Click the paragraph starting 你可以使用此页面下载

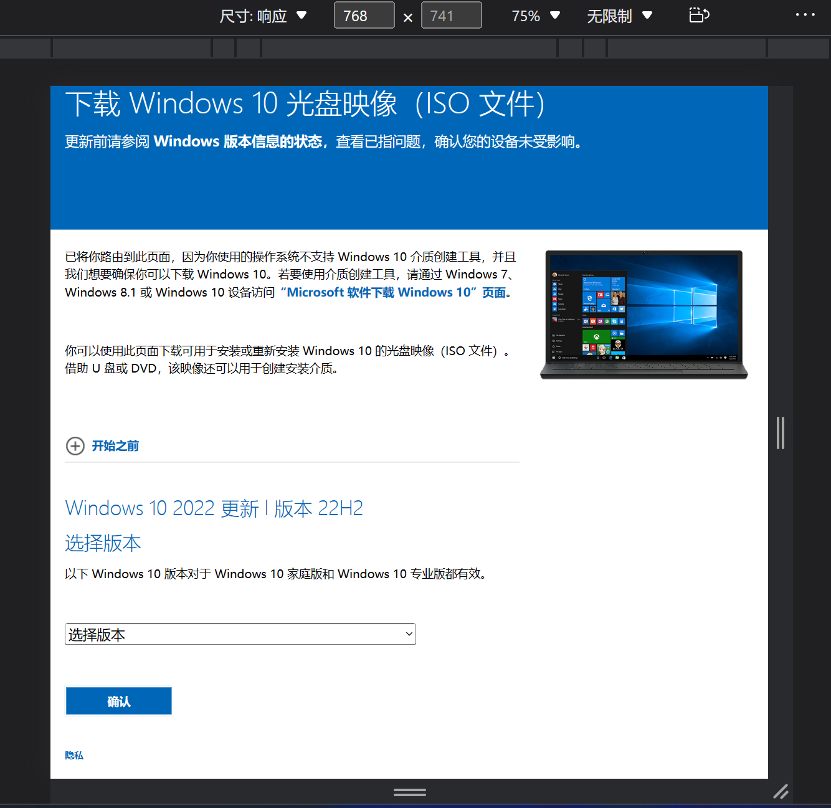288,359
